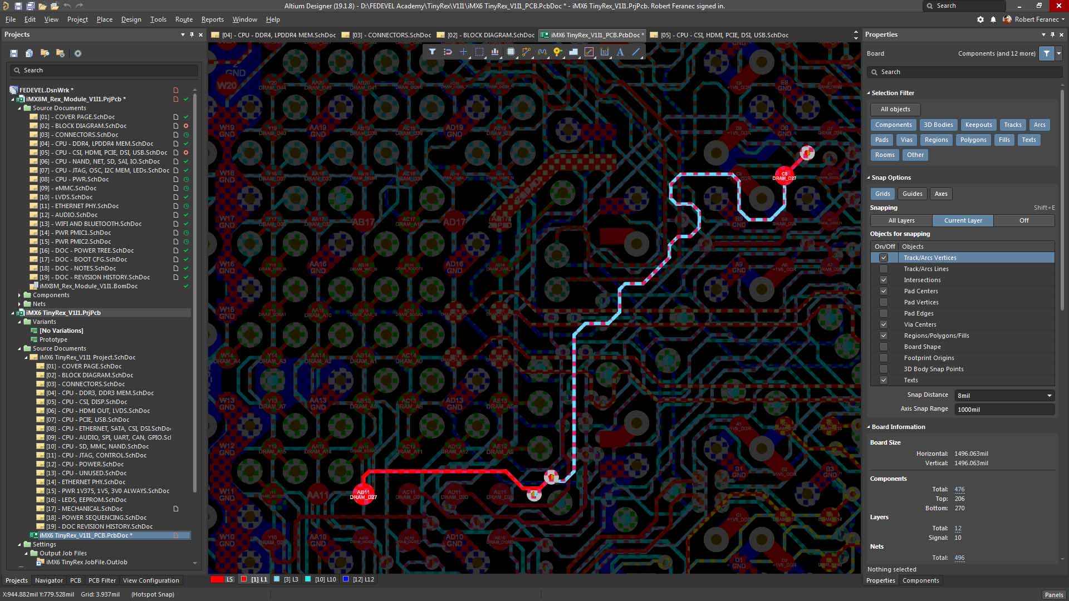
Task: Open the Route menu
Action: [x=184, y=19]
